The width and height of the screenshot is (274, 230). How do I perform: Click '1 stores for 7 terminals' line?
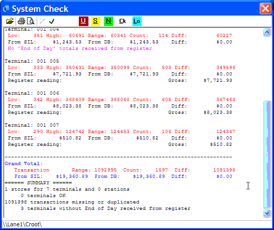[67, 189]
